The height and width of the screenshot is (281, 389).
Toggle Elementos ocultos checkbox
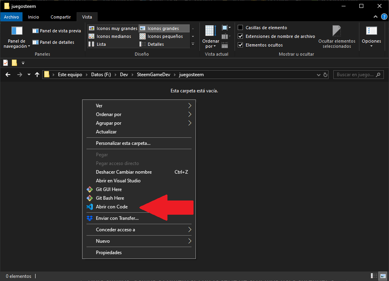(x=241, y=45)
